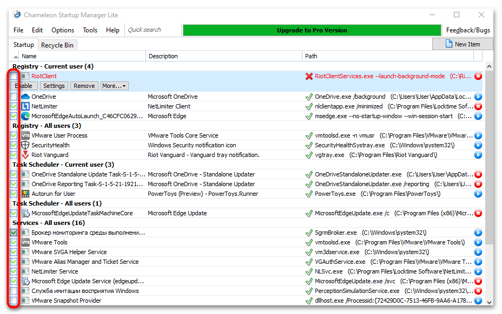The image size is (502, 314).
Task: Click the blue play icon for SecurityHealth
Action: [x=478, y=145]
